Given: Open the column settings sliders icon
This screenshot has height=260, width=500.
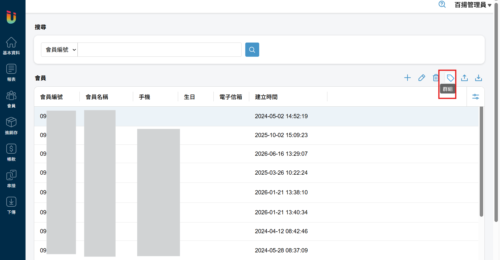Looking at the screenshot, I should [x=476, y=97].
